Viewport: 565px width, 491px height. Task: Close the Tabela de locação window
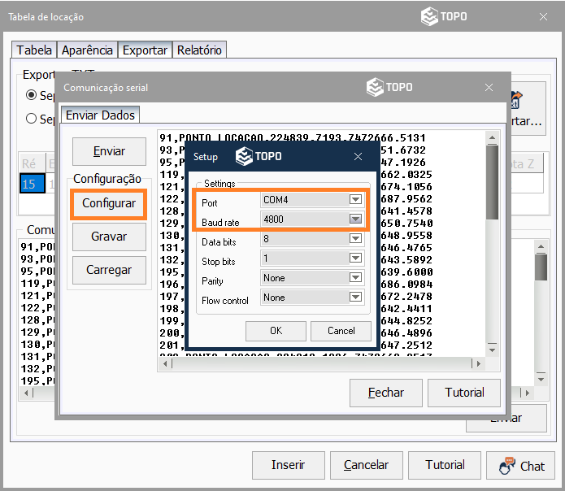[543, 17]
